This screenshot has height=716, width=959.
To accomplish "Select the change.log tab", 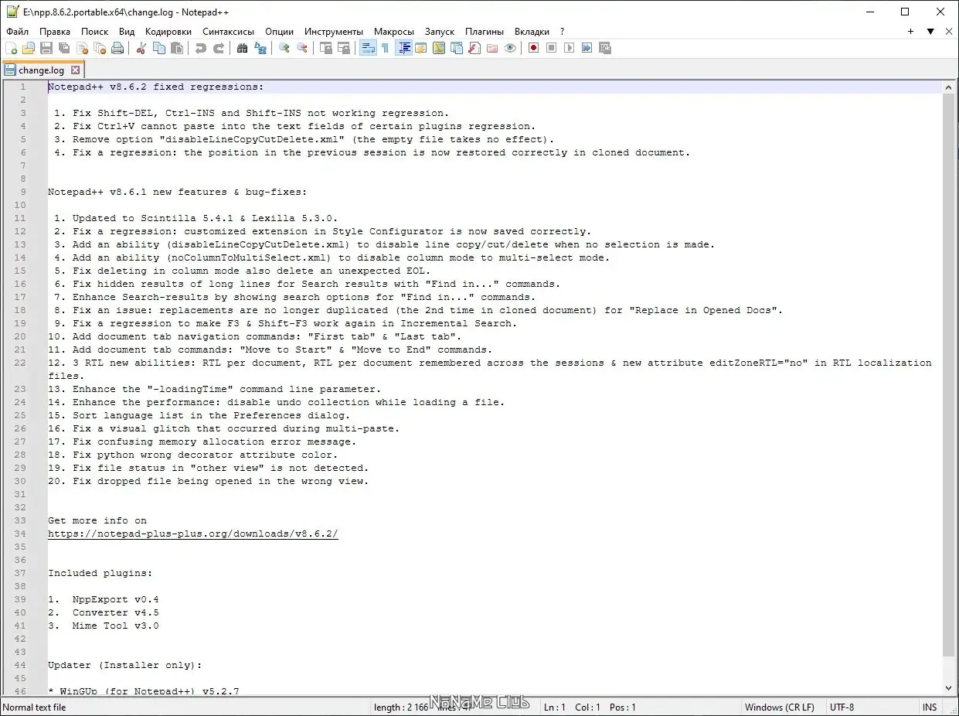I will point(43,70).
